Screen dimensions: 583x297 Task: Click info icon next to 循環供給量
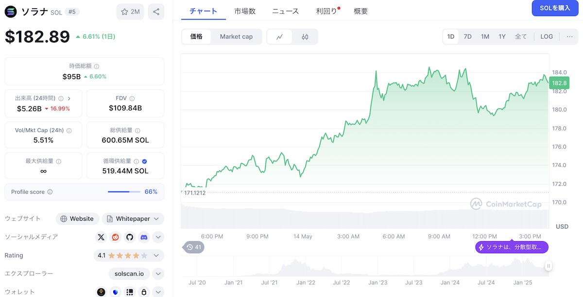[136, 161]
